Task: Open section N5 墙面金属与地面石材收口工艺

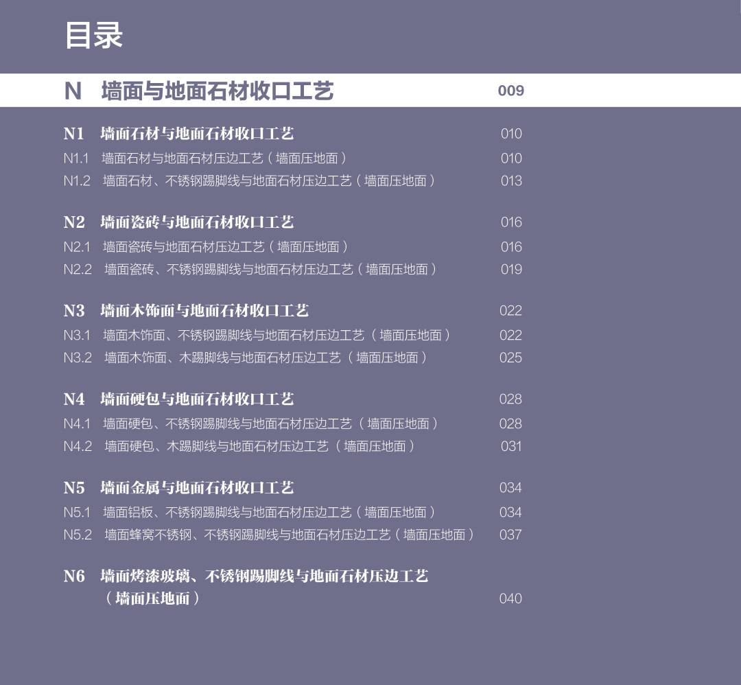Action: pyautogui.click(x=178, y=487)
